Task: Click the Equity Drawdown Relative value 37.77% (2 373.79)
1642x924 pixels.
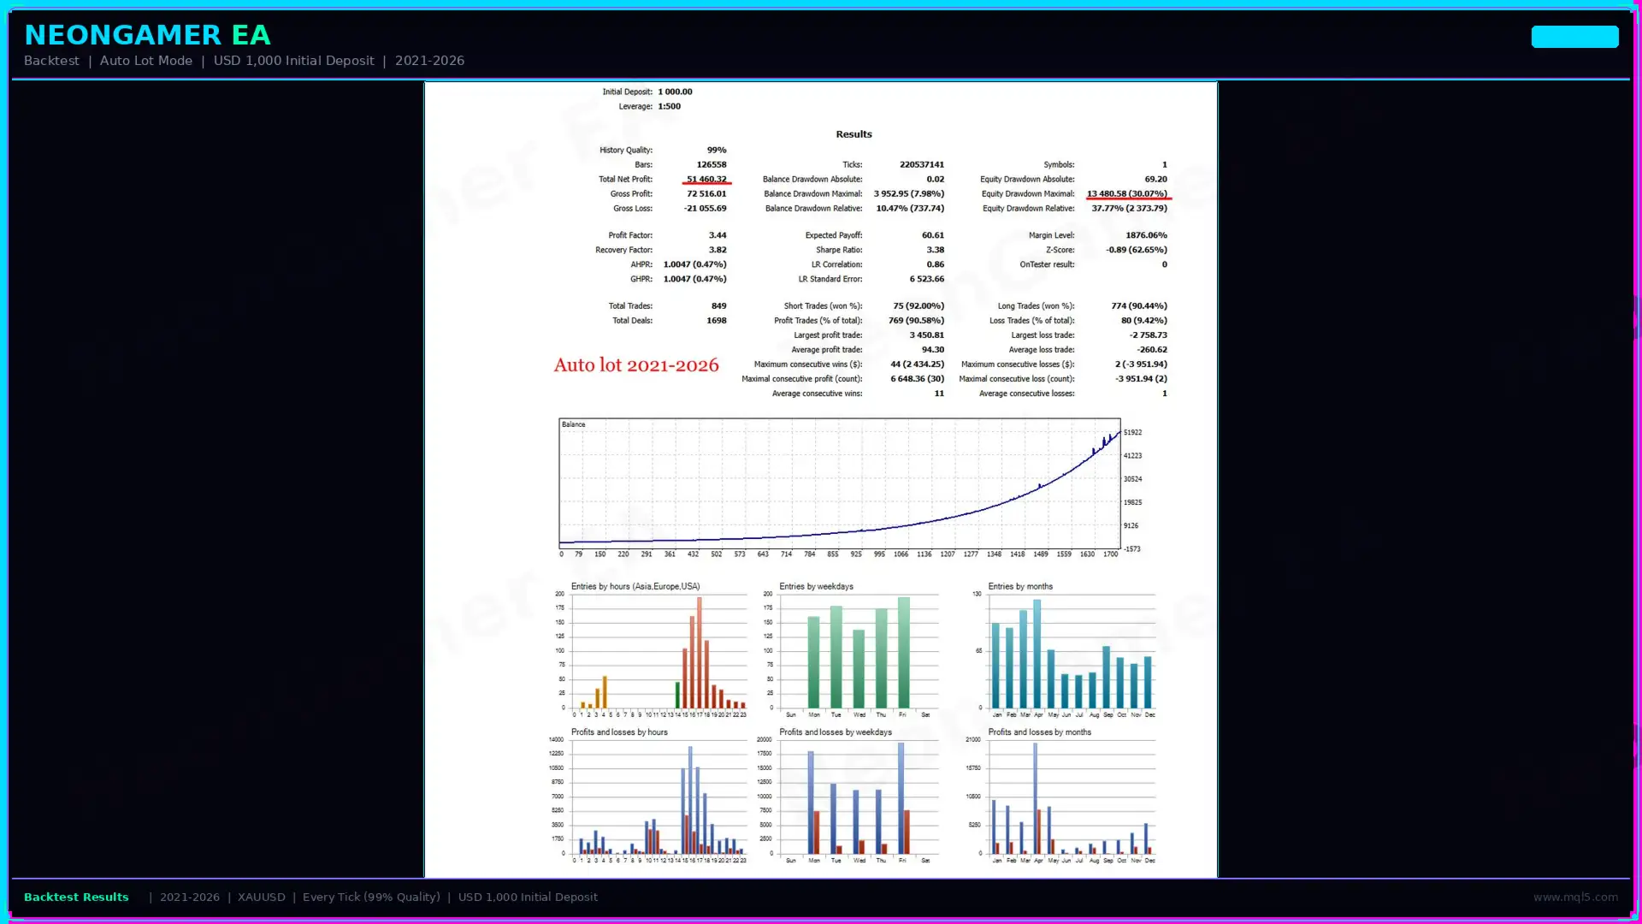Action: pyautogui.click(x=1129, y=208)
